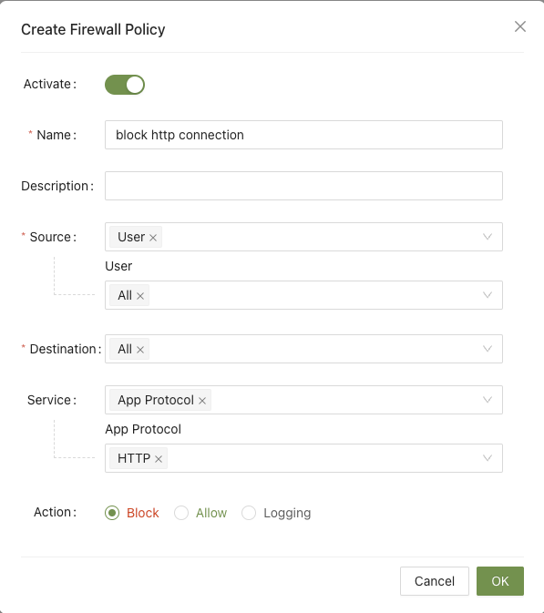Expand the Source dropdown arrow
This screenshot has height=613, width=544.
tap(487, 237)
